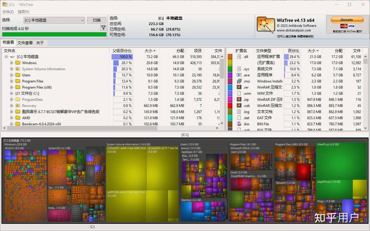Click the .log text document icon
This screenshot has width=370, height=231.
[x=239, y=112]
